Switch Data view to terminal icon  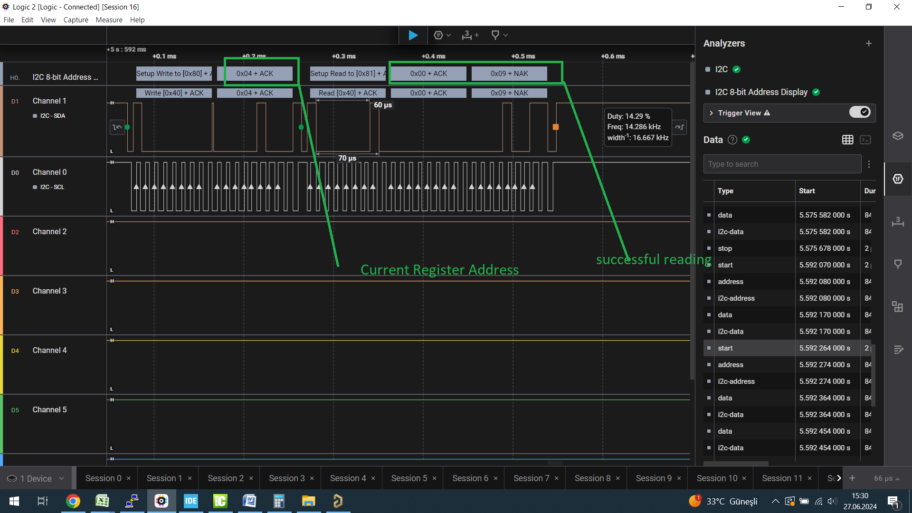pyautogui.click(x=865, y=140)
